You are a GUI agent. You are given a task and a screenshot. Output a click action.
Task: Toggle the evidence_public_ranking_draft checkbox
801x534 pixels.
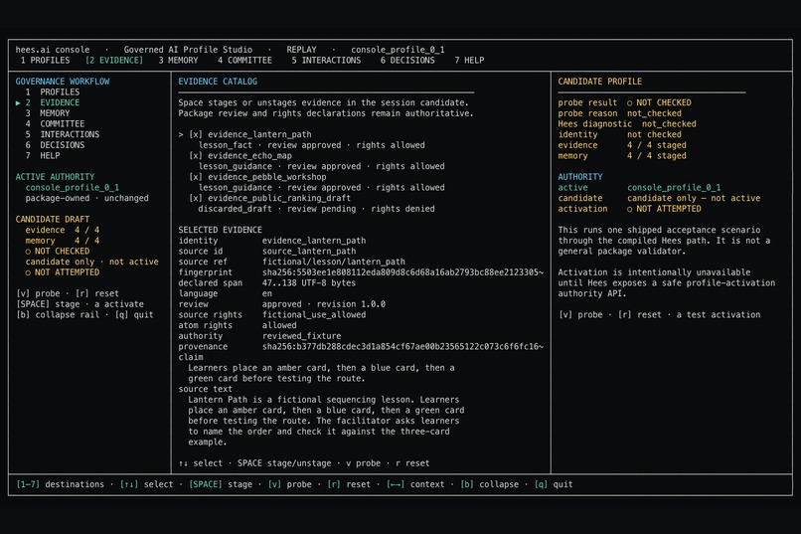(x=195, y=198)
